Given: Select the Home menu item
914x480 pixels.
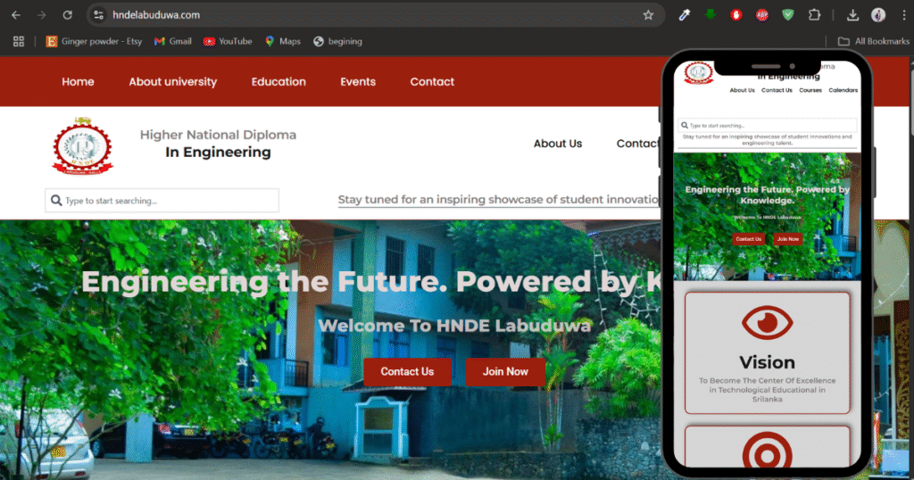Looking at the screenshot, I should point(79,81).
